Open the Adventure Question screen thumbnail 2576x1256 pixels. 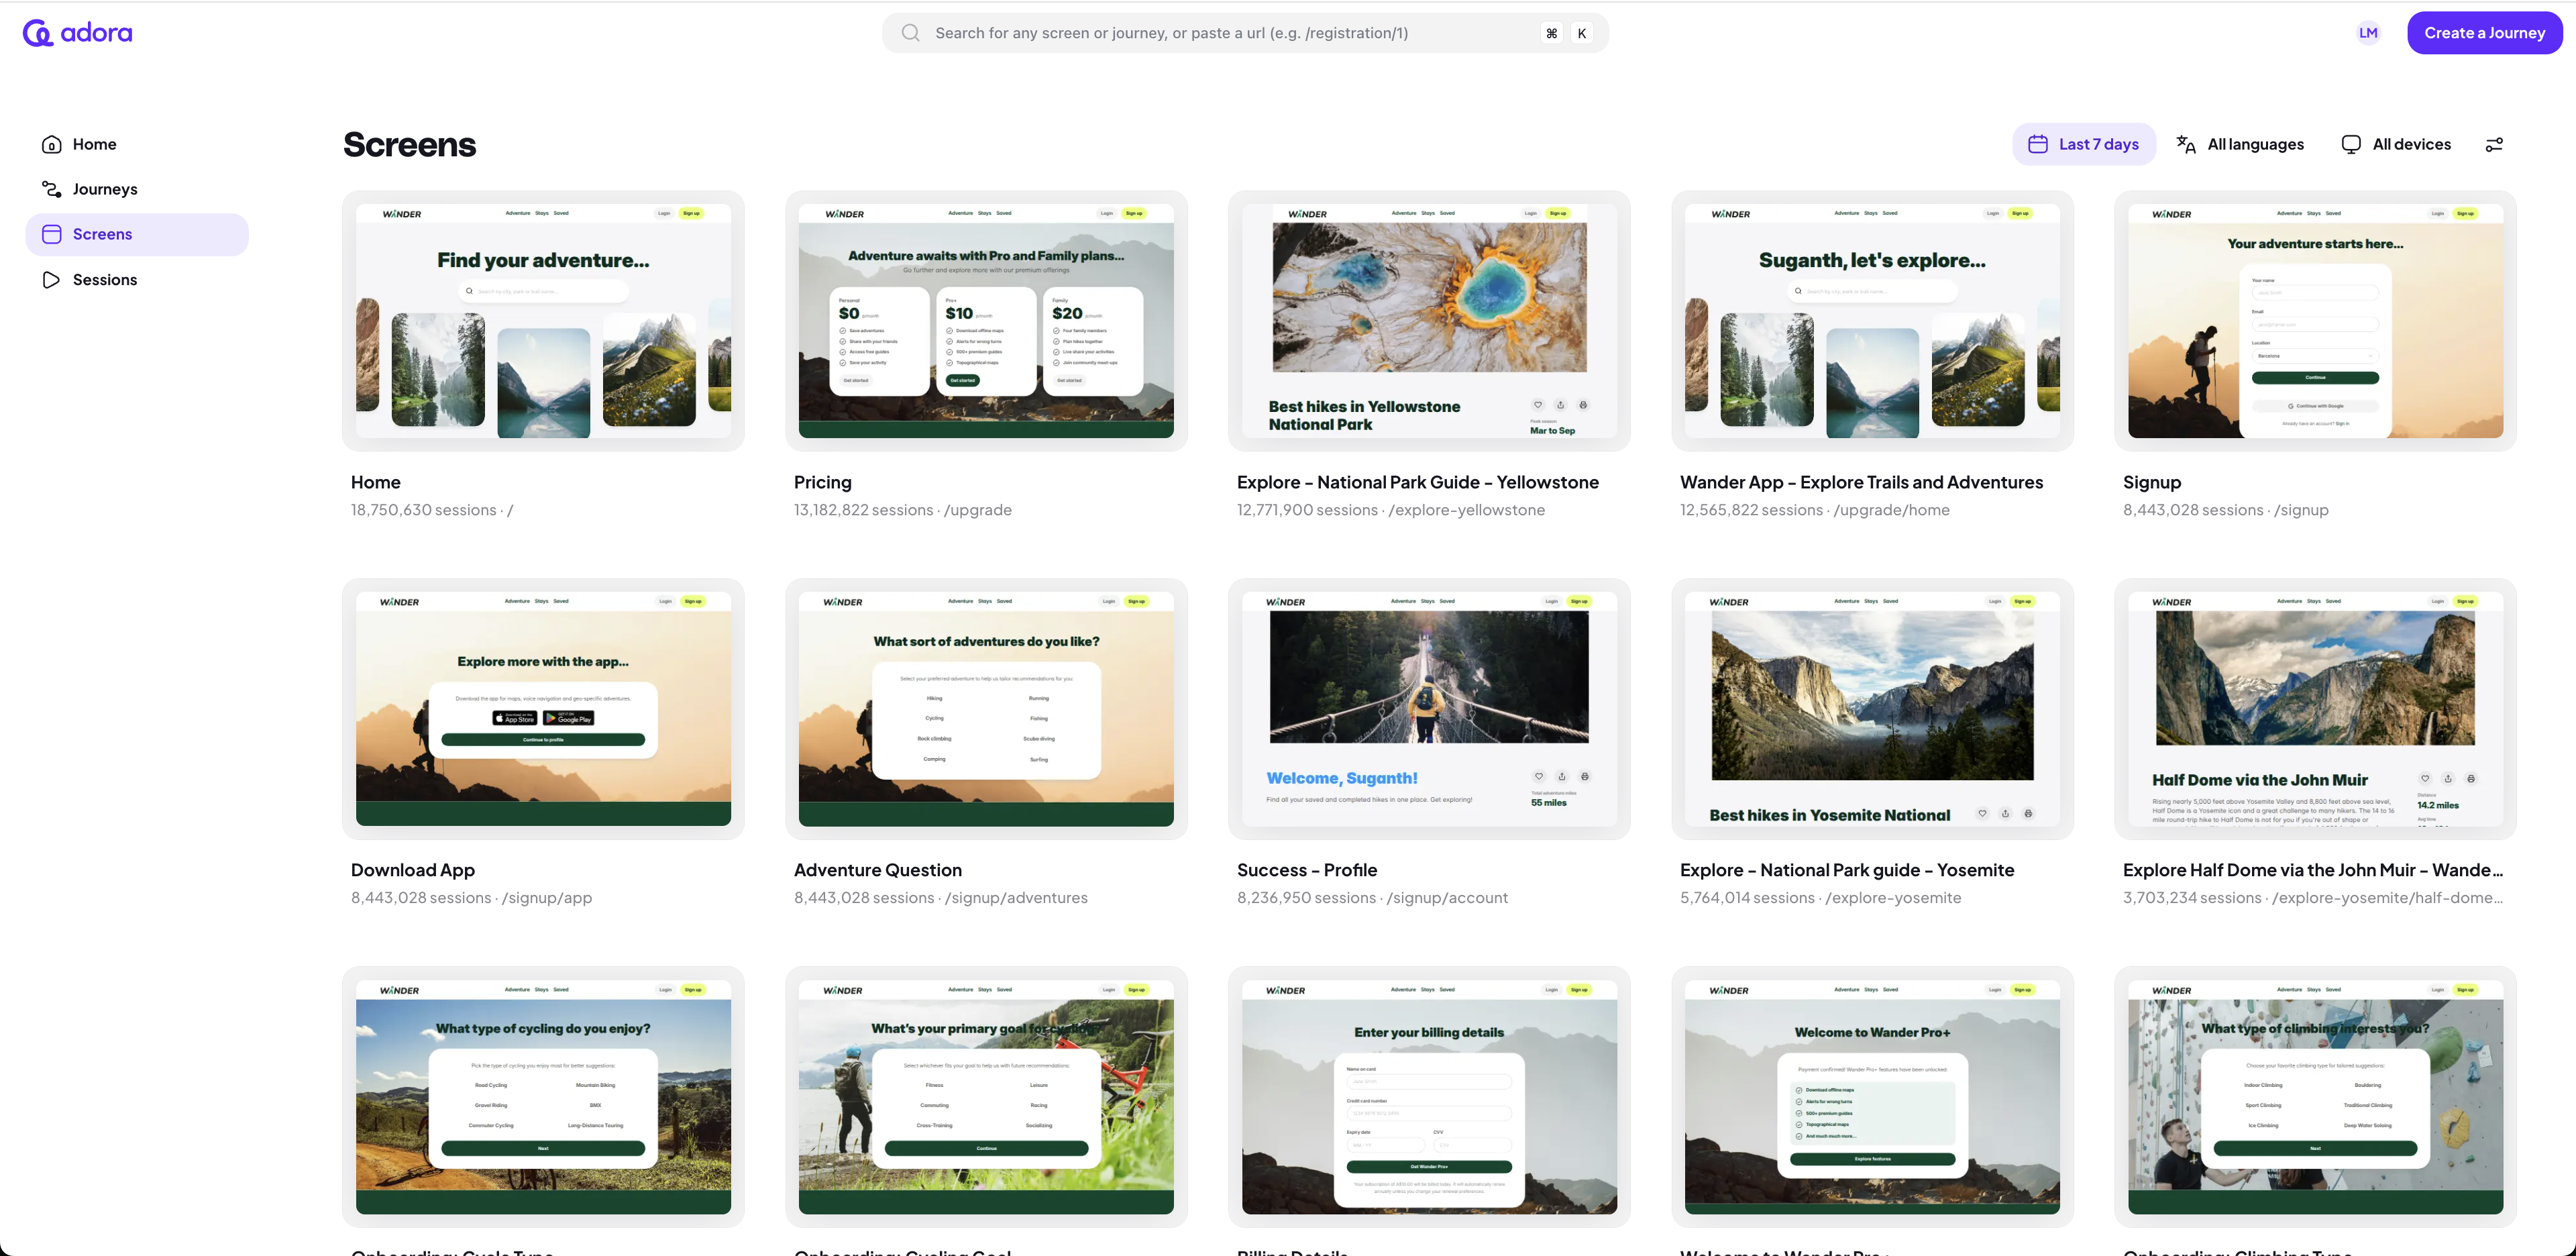click(x=986, y=709)
